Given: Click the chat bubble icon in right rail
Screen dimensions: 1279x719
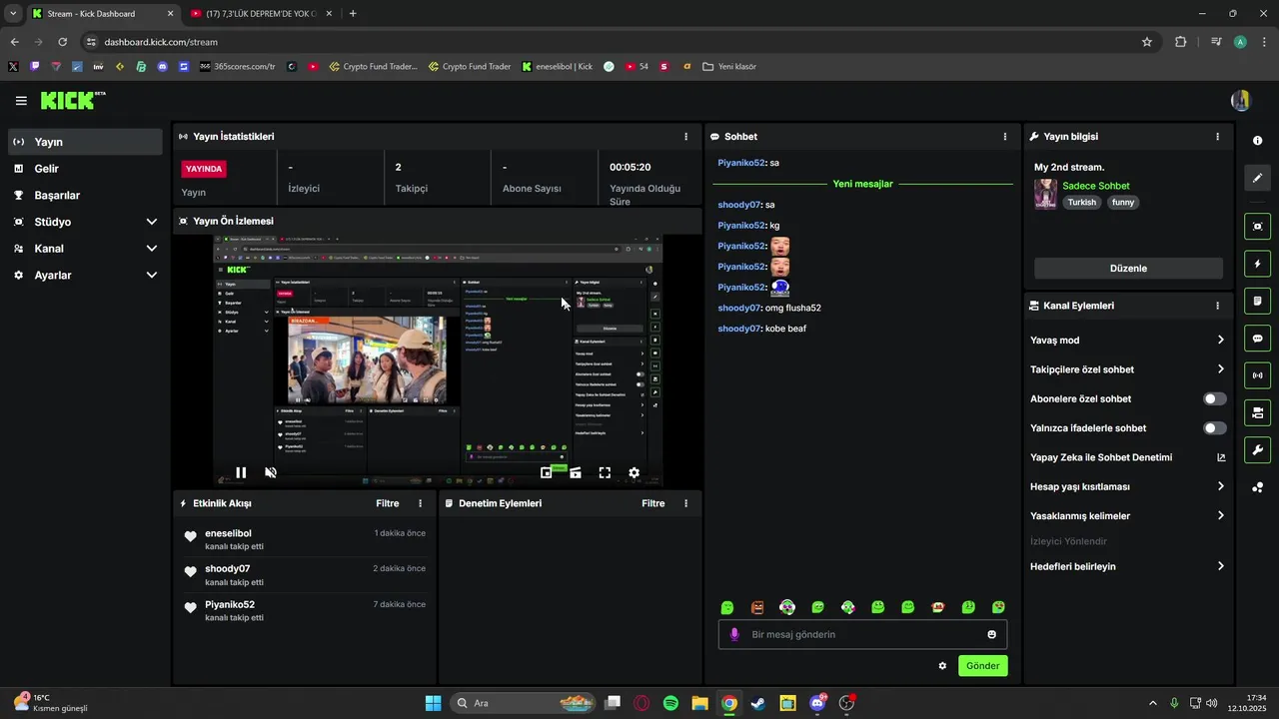Looking at the screenshot, I should click(1257, 339).
